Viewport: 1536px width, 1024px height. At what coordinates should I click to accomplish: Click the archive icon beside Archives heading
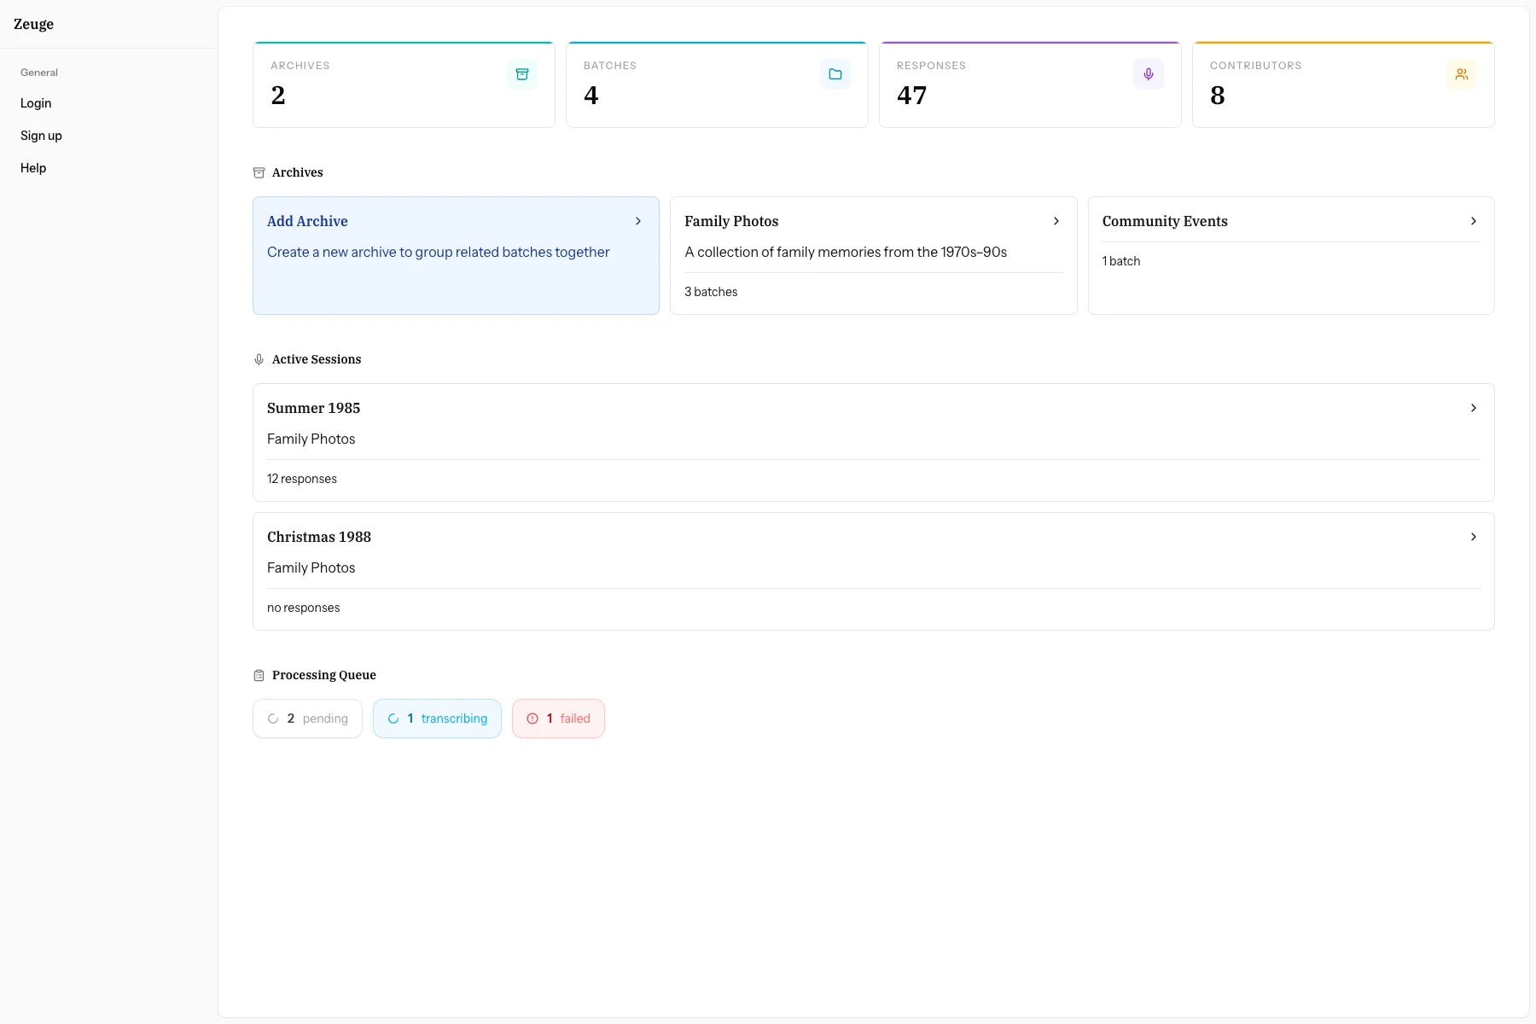259,172
